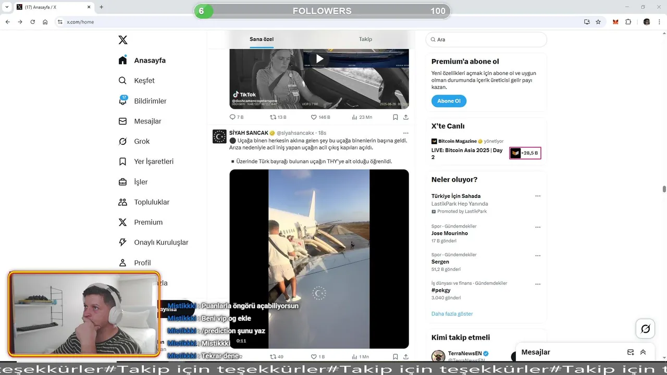Bookmark the SİYAH SANCAK post
Screen dimensions: 667x375
(x=396, y=357)
